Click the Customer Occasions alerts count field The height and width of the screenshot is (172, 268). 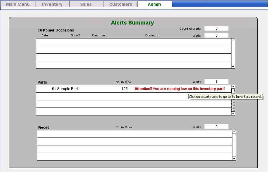(x=216, y=35)
